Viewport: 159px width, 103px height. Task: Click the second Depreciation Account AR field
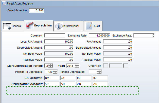[x=68, y=84]
